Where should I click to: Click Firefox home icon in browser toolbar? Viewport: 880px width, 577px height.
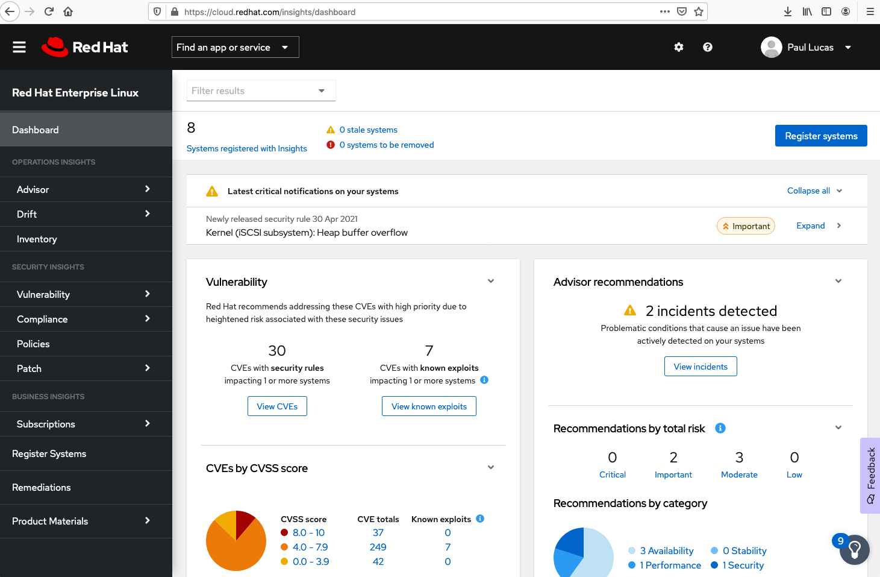pos(68,11)
